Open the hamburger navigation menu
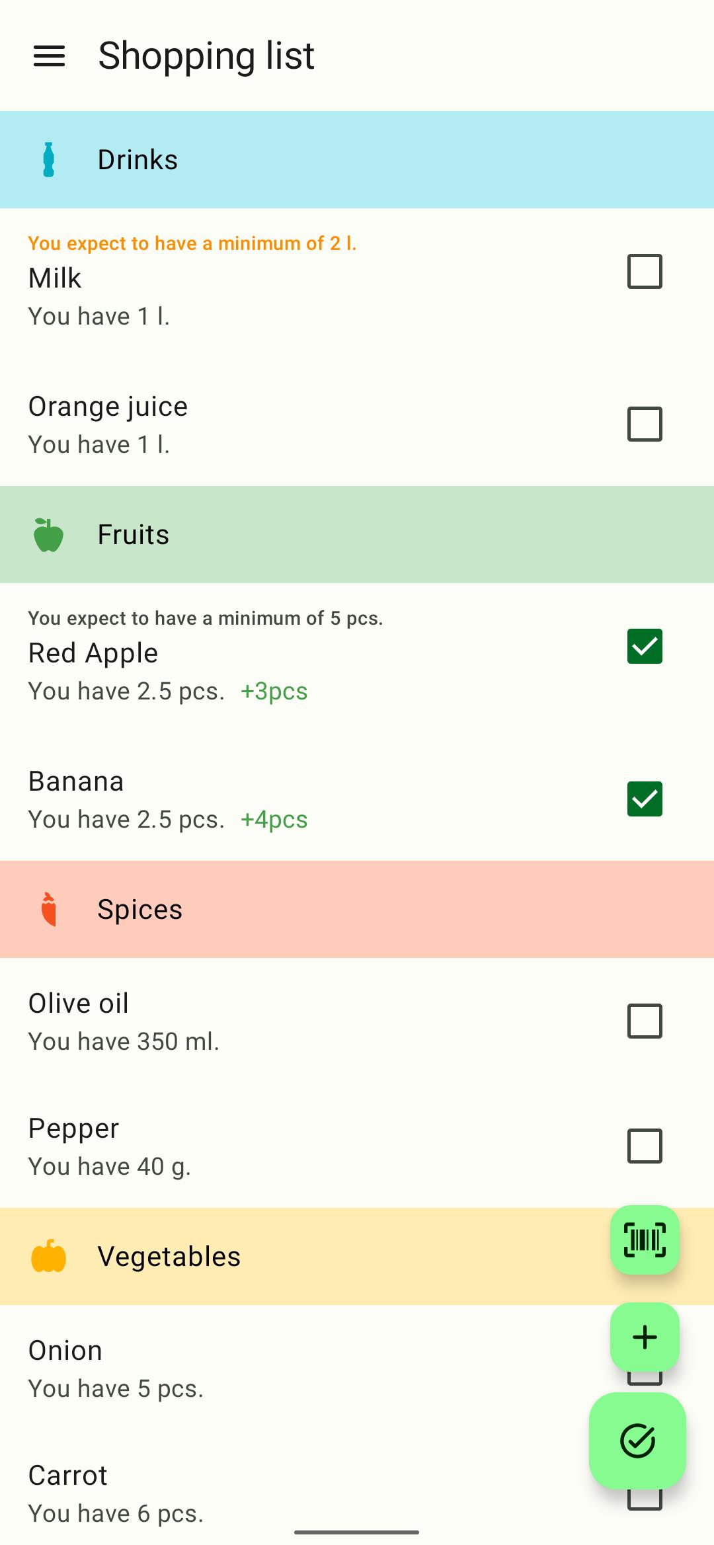This screenshot has width=714, height=1545. coord(49,56)
